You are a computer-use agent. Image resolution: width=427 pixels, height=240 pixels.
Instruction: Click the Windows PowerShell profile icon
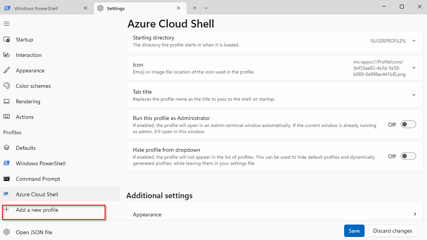tap(7, 163)
